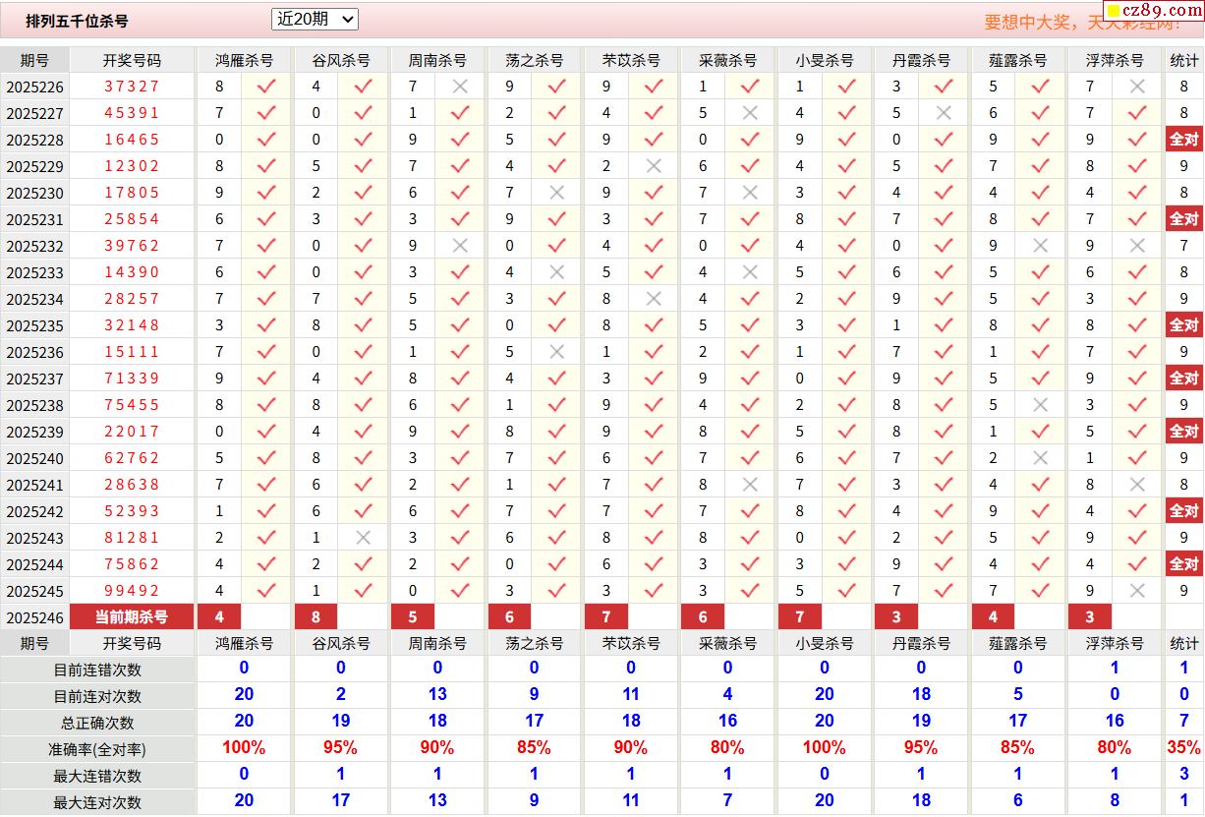
Task: Click winning number 16465
Action: click(x=132, y=140)
